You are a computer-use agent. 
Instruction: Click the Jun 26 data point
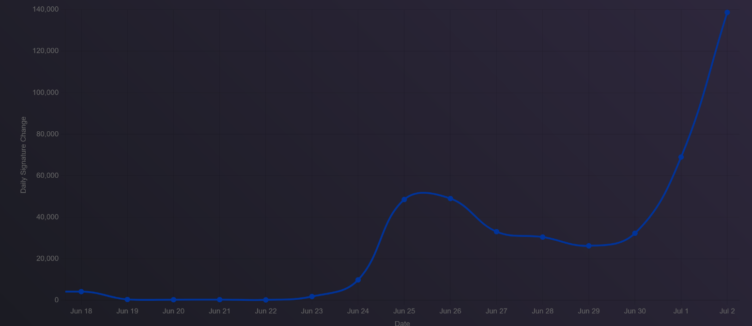click(450, 199)
